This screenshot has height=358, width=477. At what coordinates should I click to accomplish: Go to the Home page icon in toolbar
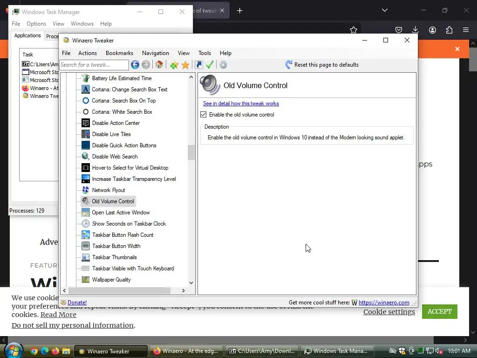click(x=159, y=64)
